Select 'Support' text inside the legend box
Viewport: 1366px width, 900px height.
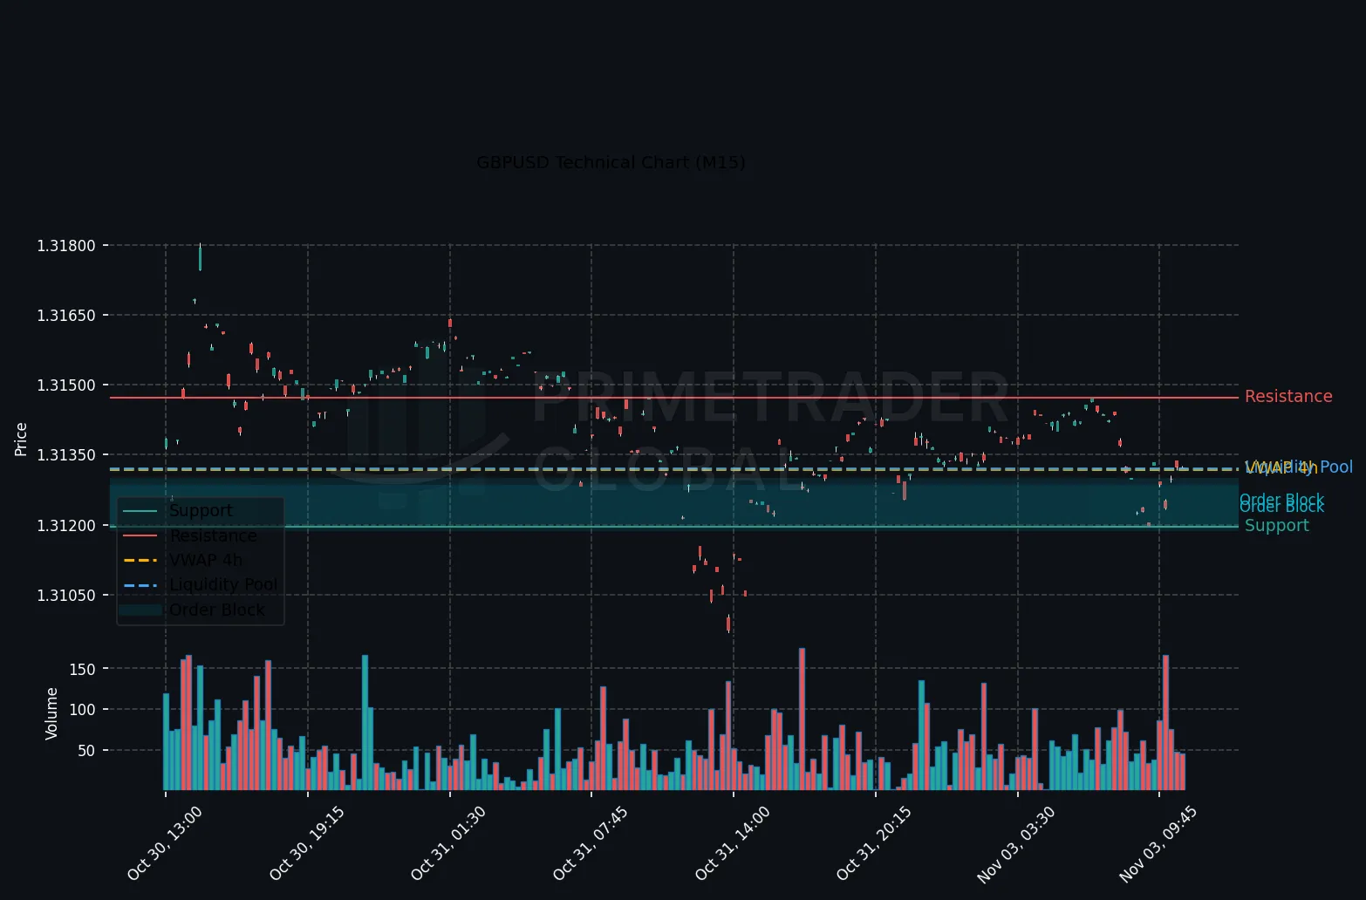(201, 511)
